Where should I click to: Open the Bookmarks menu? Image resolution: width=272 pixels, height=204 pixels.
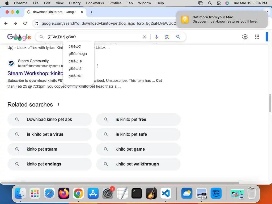tap(95, 3)
